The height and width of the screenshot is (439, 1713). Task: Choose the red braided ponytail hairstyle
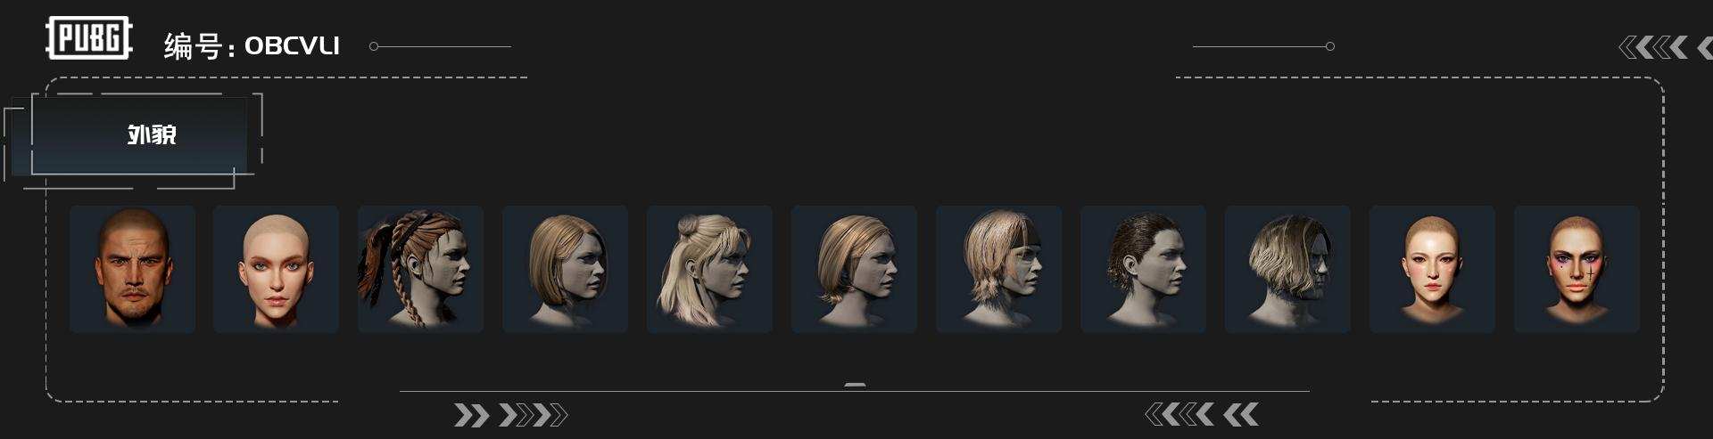point(420,269)
